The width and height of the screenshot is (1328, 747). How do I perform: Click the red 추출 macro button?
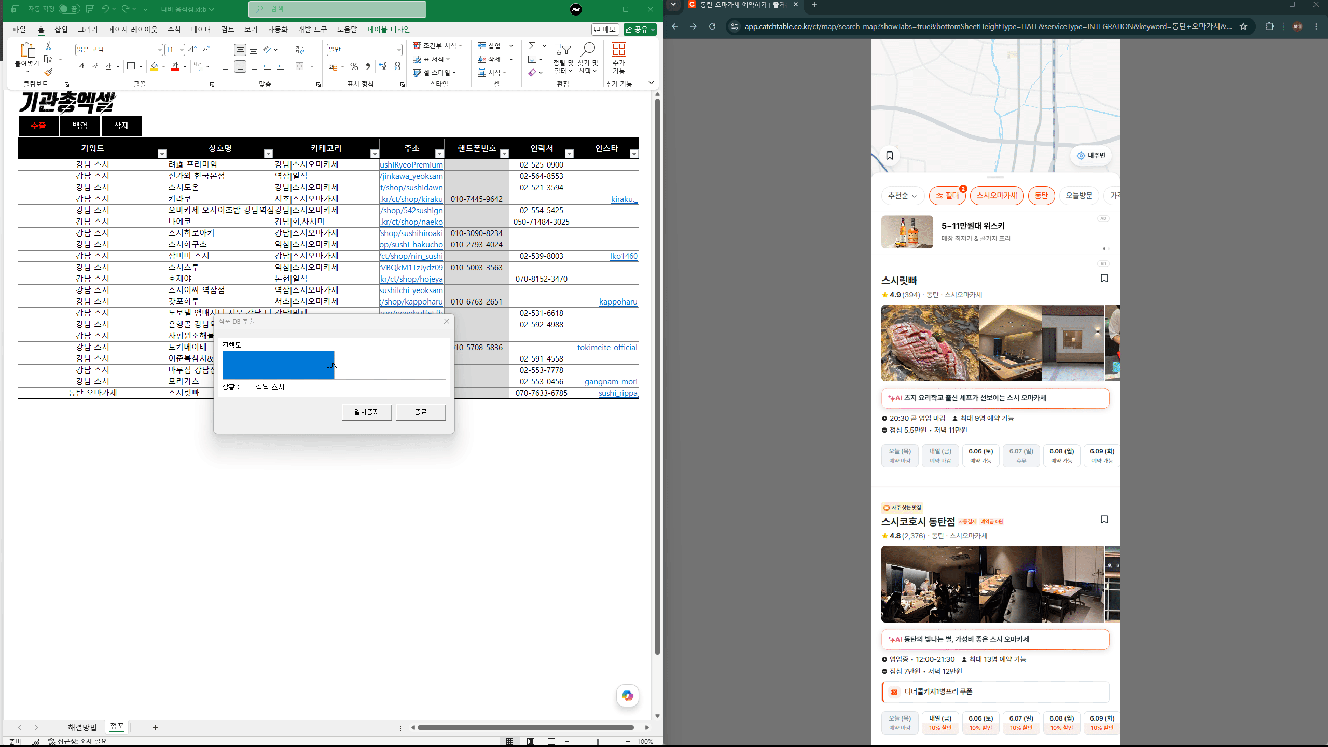click(38, 126)
